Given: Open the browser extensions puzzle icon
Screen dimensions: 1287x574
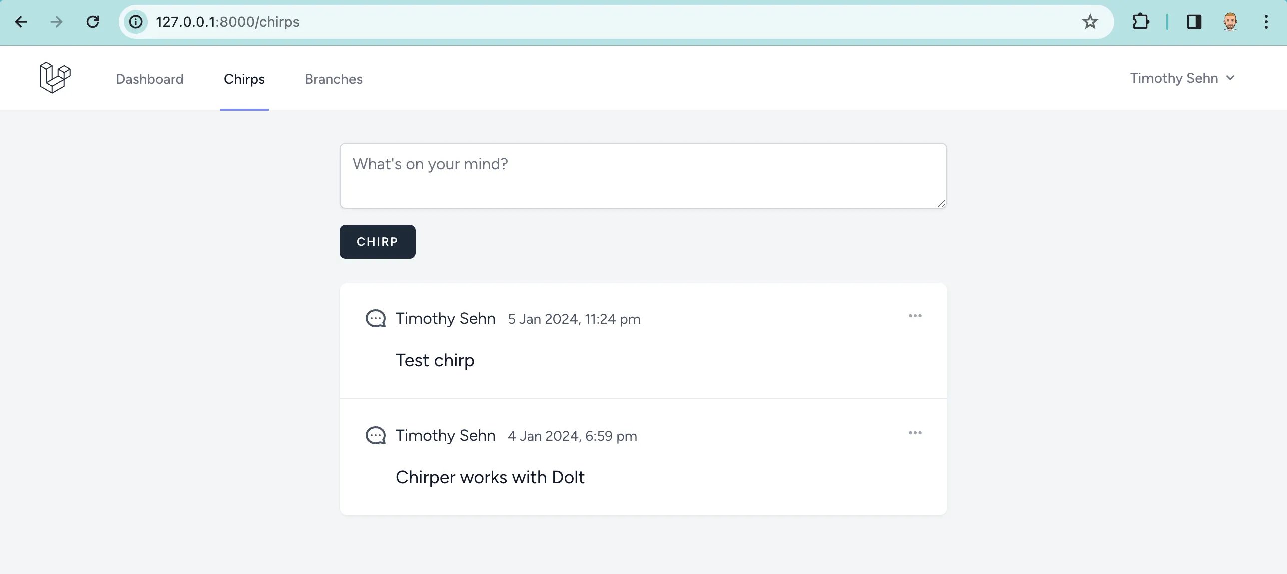Looking at the screenshot, I should pyautogui.click(x=1140, y=22).
